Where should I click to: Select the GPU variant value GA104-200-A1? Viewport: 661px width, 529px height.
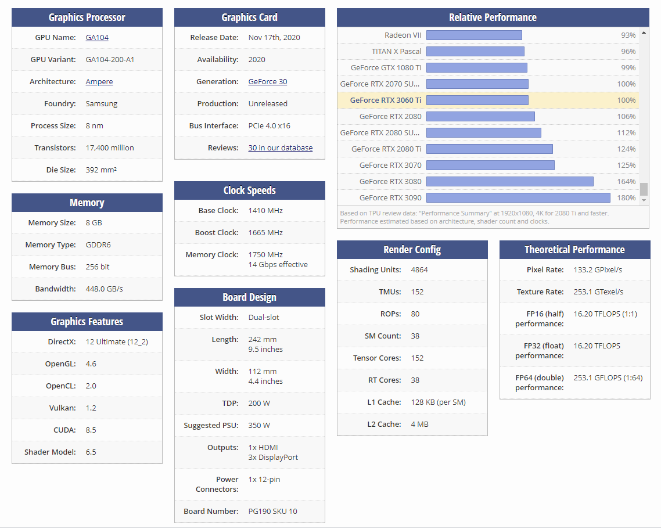click(x=110, y=60)
